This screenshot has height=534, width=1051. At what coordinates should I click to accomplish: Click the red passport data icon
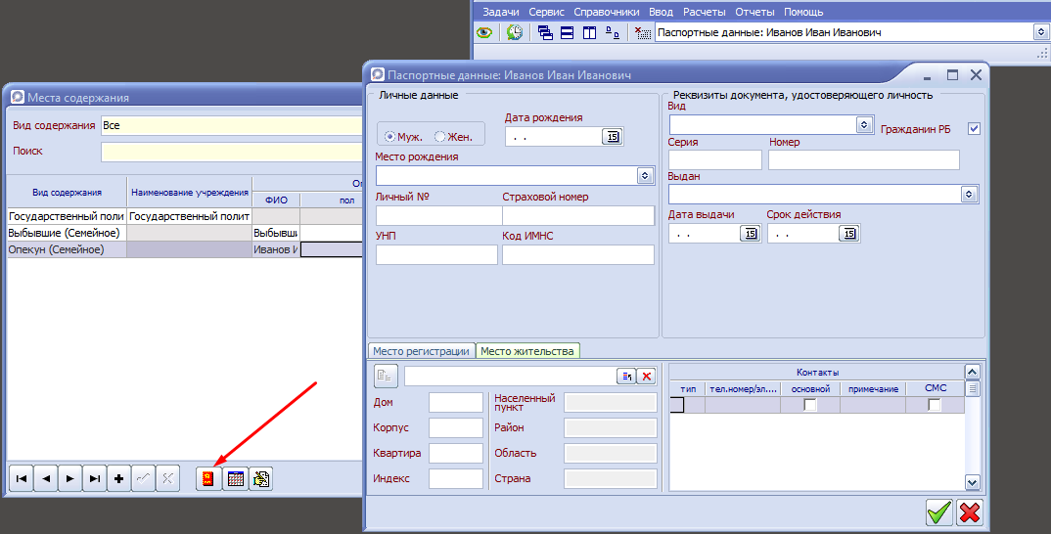point(206,478)
